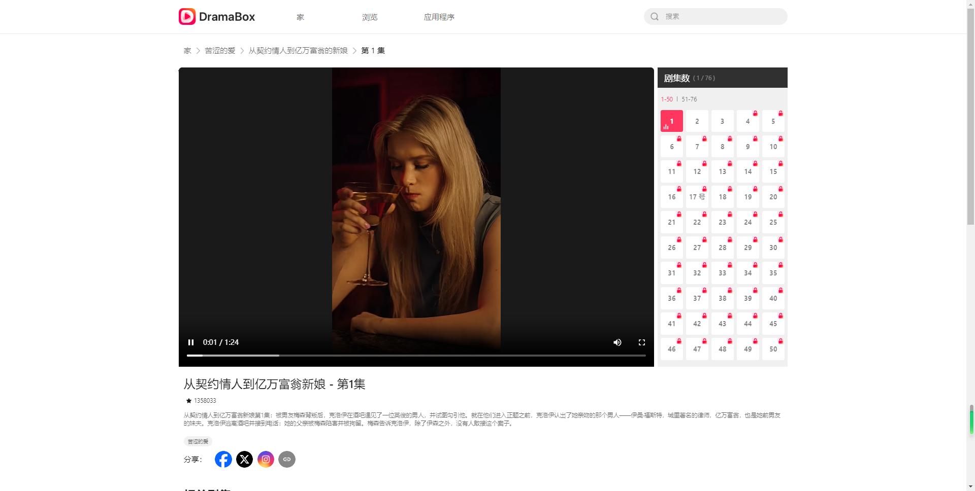975x491 pixels.
Task: Share the episode on Facebook
Action: tap(223, 460)
